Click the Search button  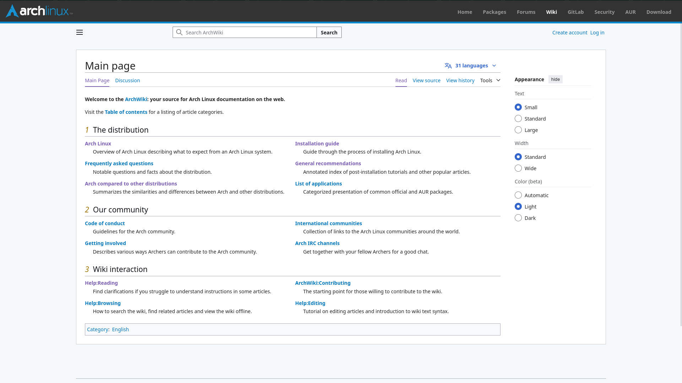[x=329, y=32]
